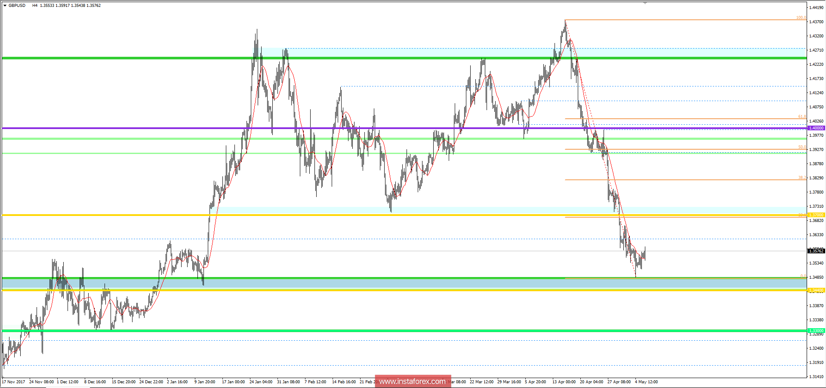
Task: Click the 7 Feb 12:00 date label
Action: click(x=315, y=382)
